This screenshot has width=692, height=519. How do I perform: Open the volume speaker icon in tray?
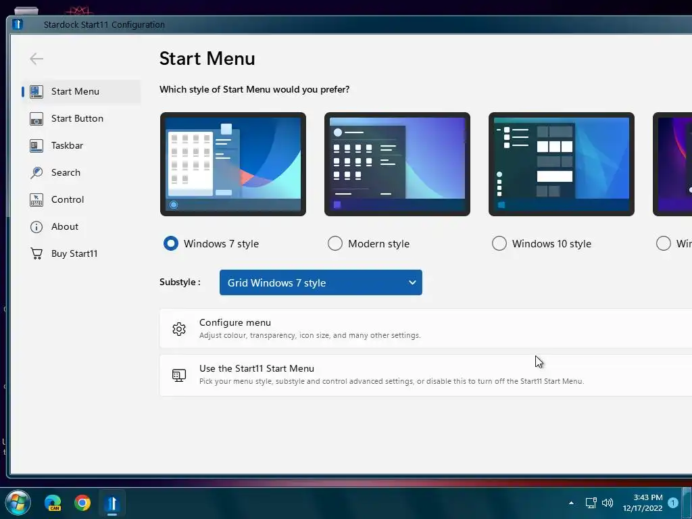tap(608, 503)
